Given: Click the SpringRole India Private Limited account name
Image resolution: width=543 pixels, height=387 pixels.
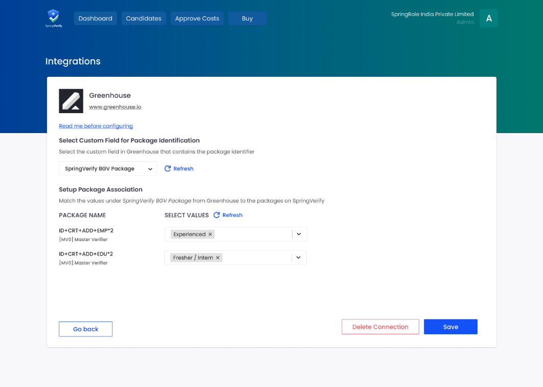Looking at the screenshot, I should (433, 14).
